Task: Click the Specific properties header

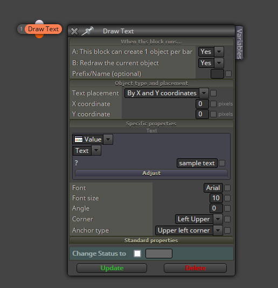Action: (151, 124)
